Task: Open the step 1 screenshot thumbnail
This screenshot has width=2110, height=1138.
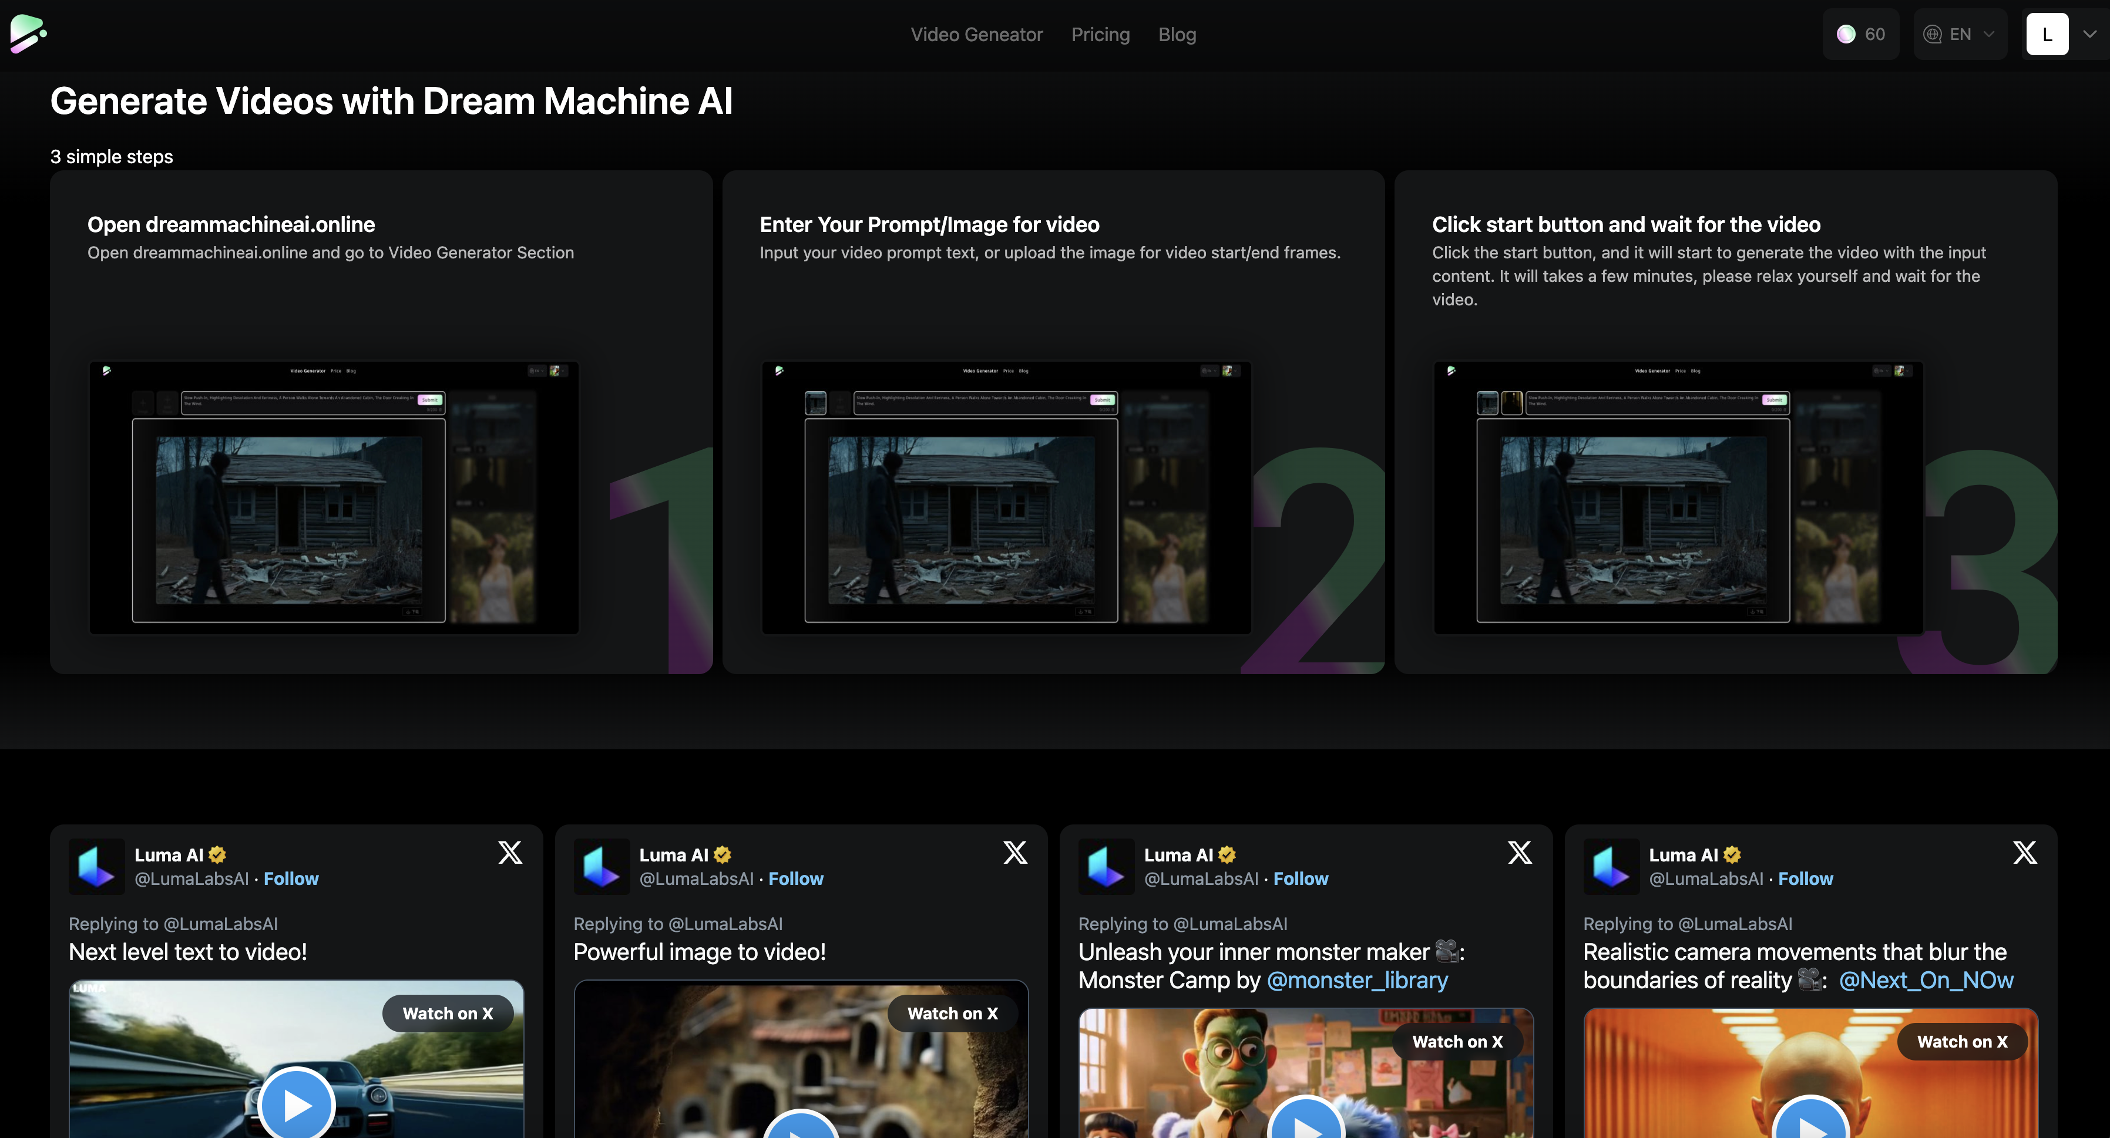Action: (334, 498)
